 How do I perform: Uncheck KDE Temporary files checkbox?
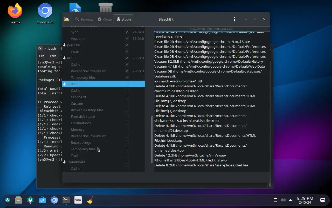coord(127,77)
